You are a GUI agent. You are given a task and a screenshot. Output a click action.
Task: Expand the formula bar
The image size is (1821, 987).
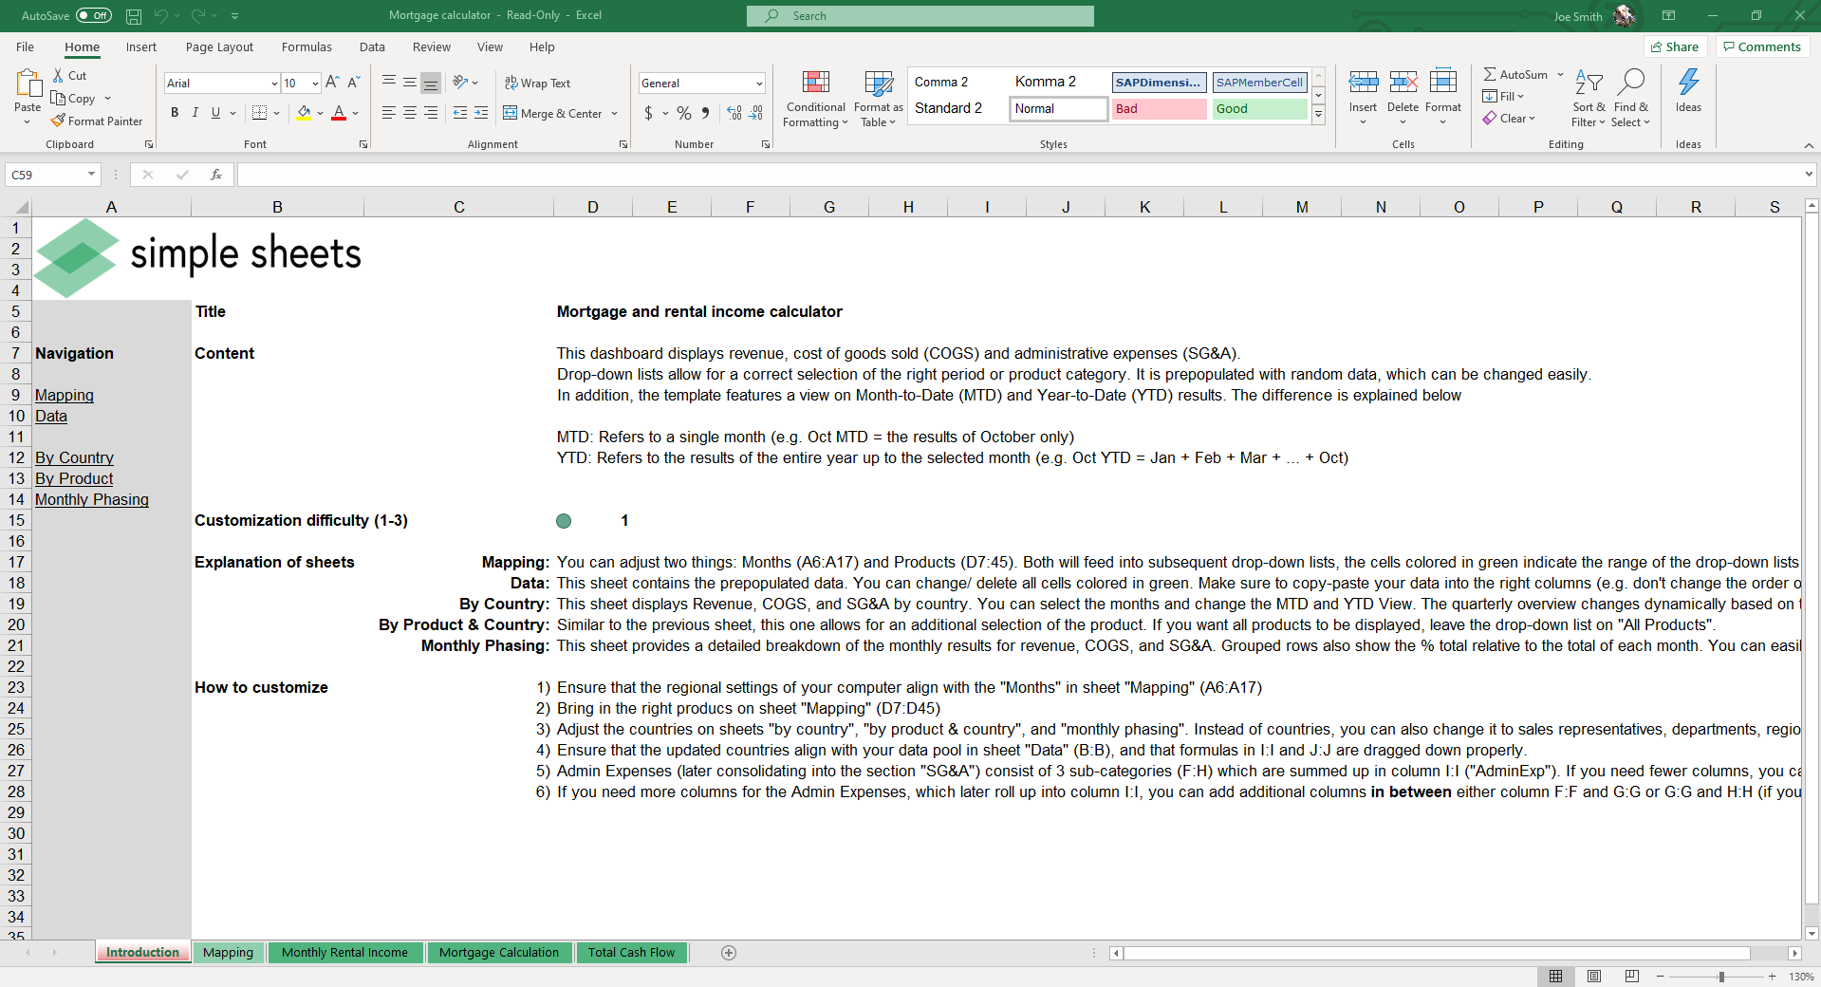1809,175
